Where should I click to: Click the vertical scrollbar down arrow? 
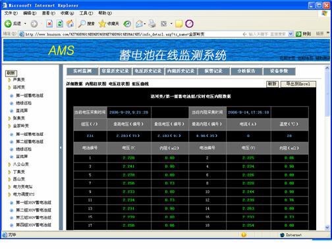click(327, 227)
